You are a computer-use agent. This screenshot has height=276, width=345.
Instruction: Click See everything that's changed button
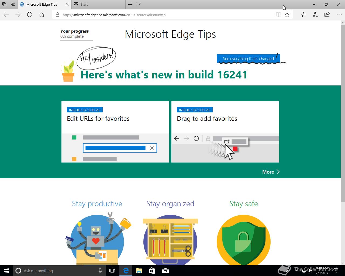(248, 58)
